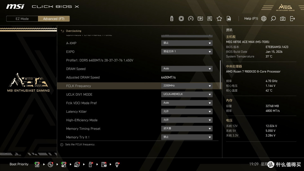Open Latency Killer dropdown
Viewport: 304px width, 171px height.
coord(187,111)
